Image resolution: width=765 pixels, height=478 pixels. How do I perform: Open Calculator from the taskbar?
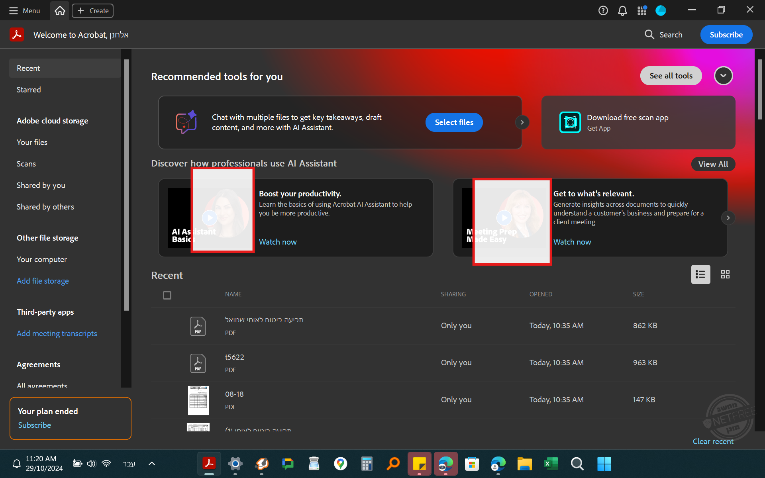[x=367, y=464]
